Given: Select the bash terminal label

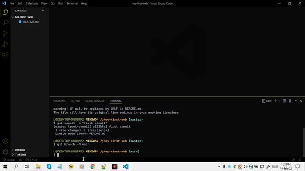Looking at the screenshot, I should pyautogui.click(x=267, y=101).
